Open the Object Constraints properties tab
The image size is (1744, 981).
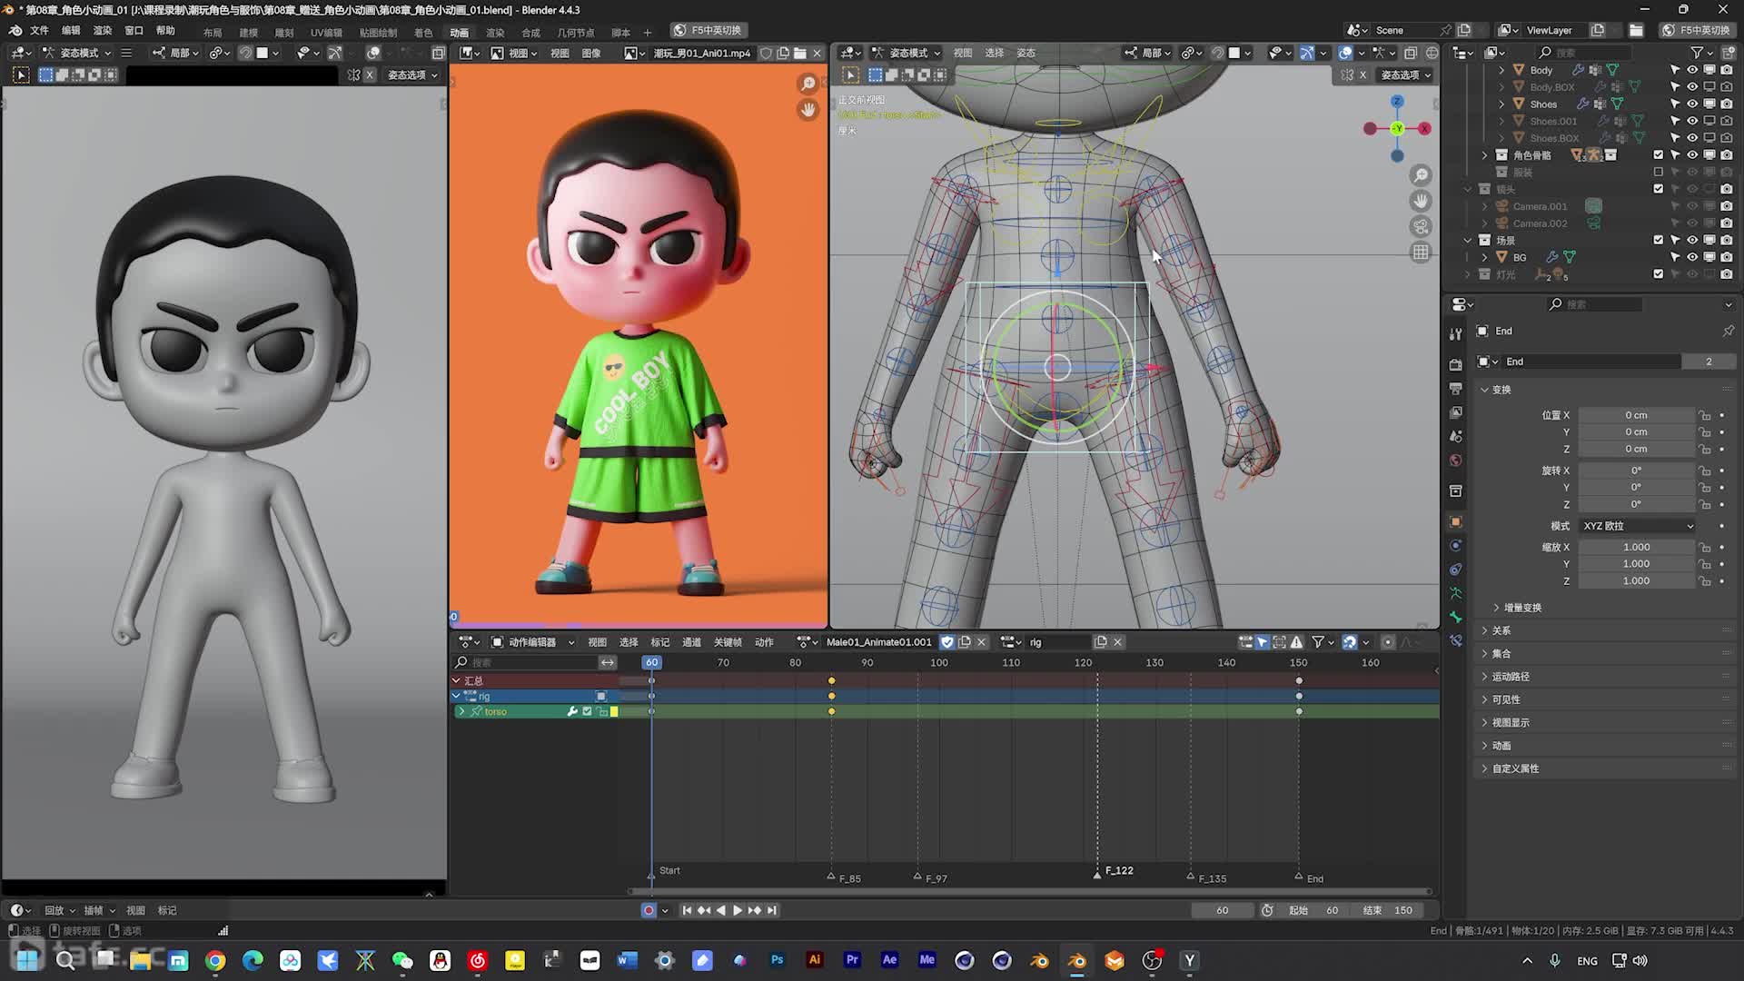1456,570
